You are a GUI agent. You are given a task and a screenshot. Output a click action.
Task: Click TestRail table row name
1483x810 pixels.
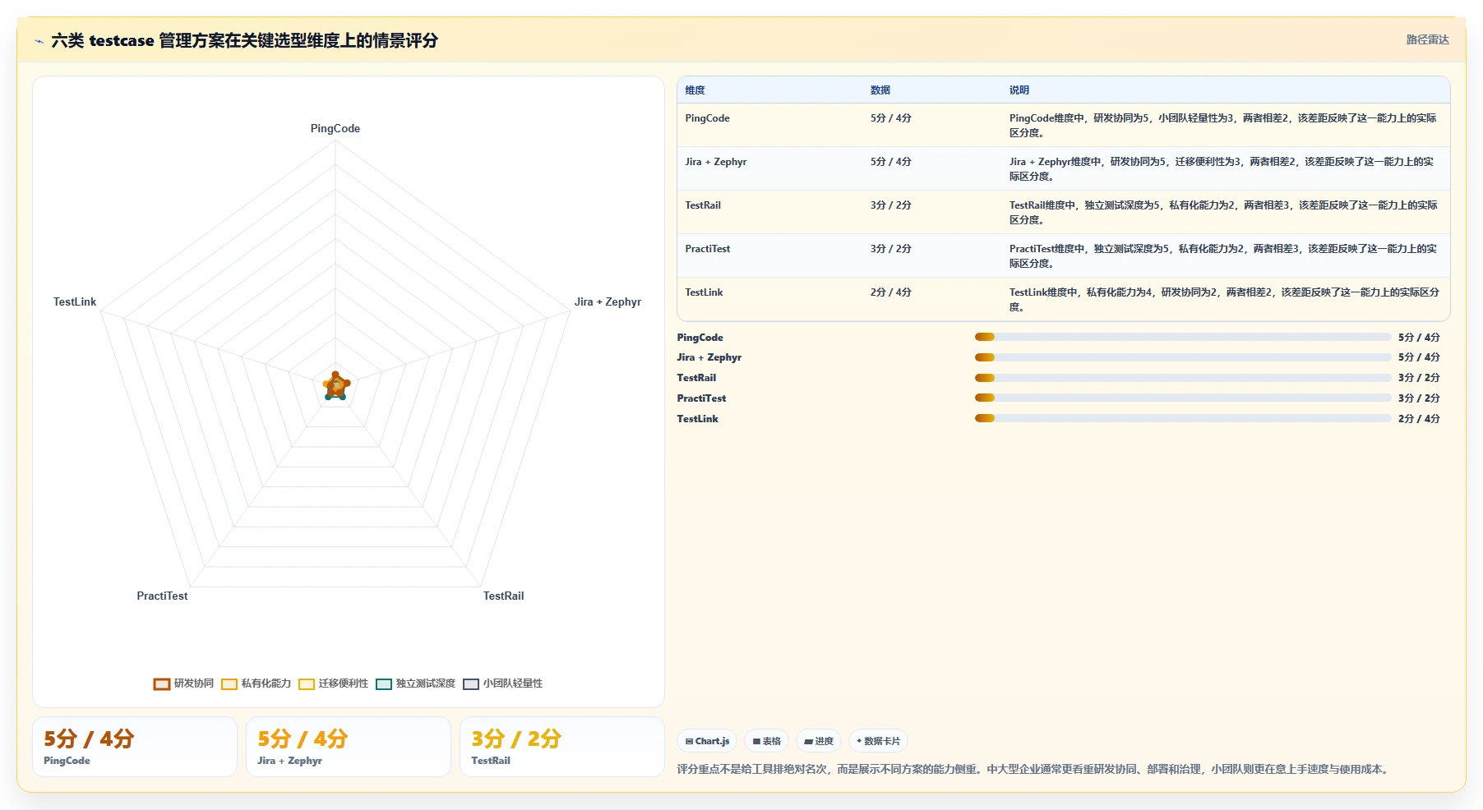coord(703,205)
